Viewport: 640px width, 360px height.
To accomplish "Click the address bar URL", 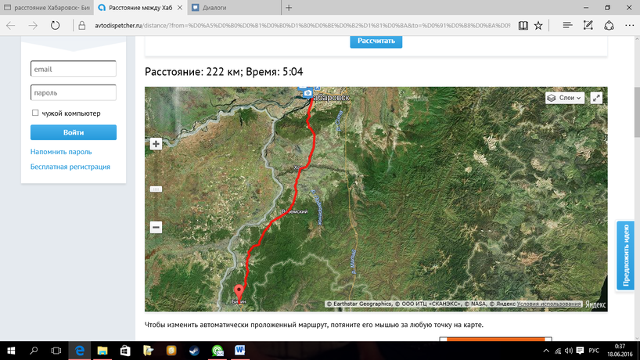I will click(x=302, y=26).
